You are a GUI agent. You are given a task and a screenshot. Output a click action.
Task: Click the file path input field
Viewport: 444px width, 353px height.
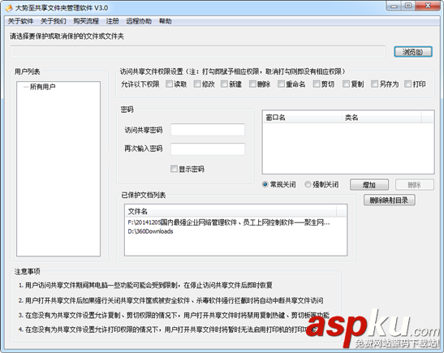click(197, 51)
